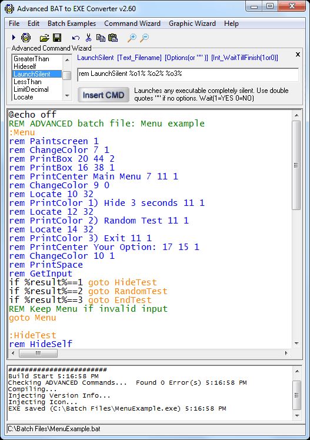Zoom in with the magnifier plus icon
This screenshot has height=440, width=310.
click(132, 38)
